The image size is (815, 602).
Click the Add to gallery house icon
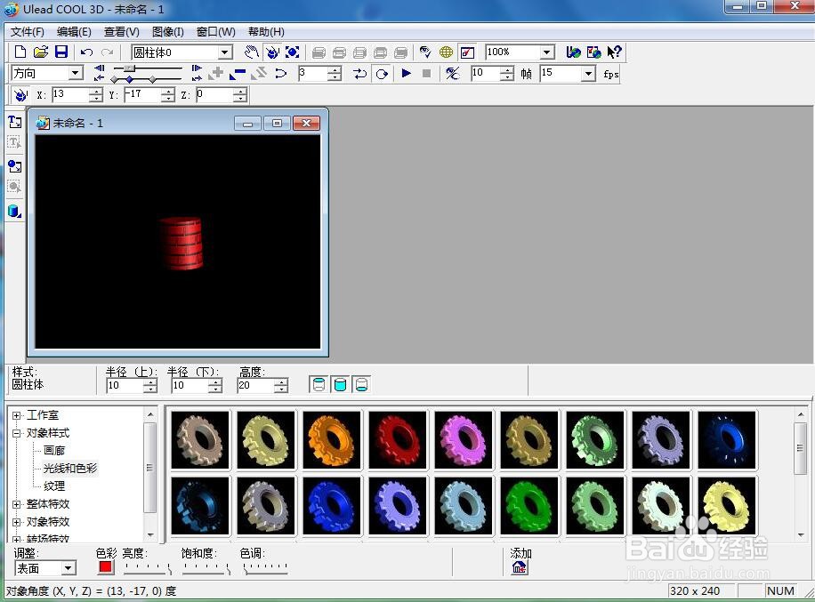pos(520,567)
